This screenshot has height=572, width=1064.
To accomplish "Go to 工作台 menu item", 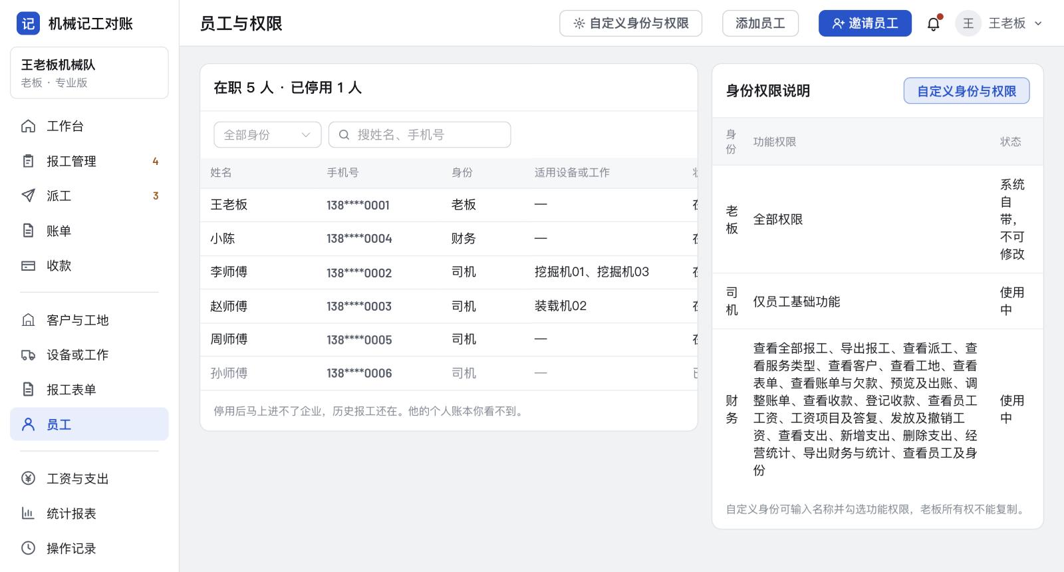I will click(89, 126).
